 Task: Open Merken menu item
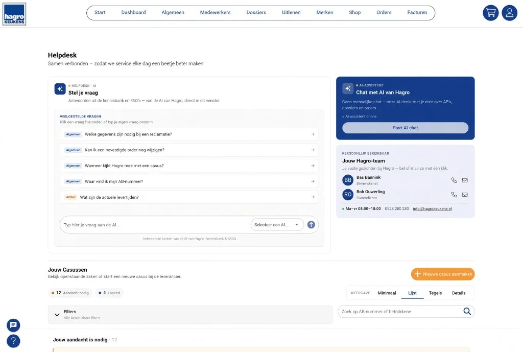(x=324, y=12)
